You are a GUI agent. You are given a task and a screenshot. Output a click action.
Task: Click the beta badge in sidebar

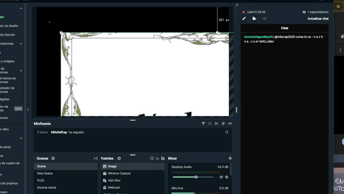[x=18, y=109]
